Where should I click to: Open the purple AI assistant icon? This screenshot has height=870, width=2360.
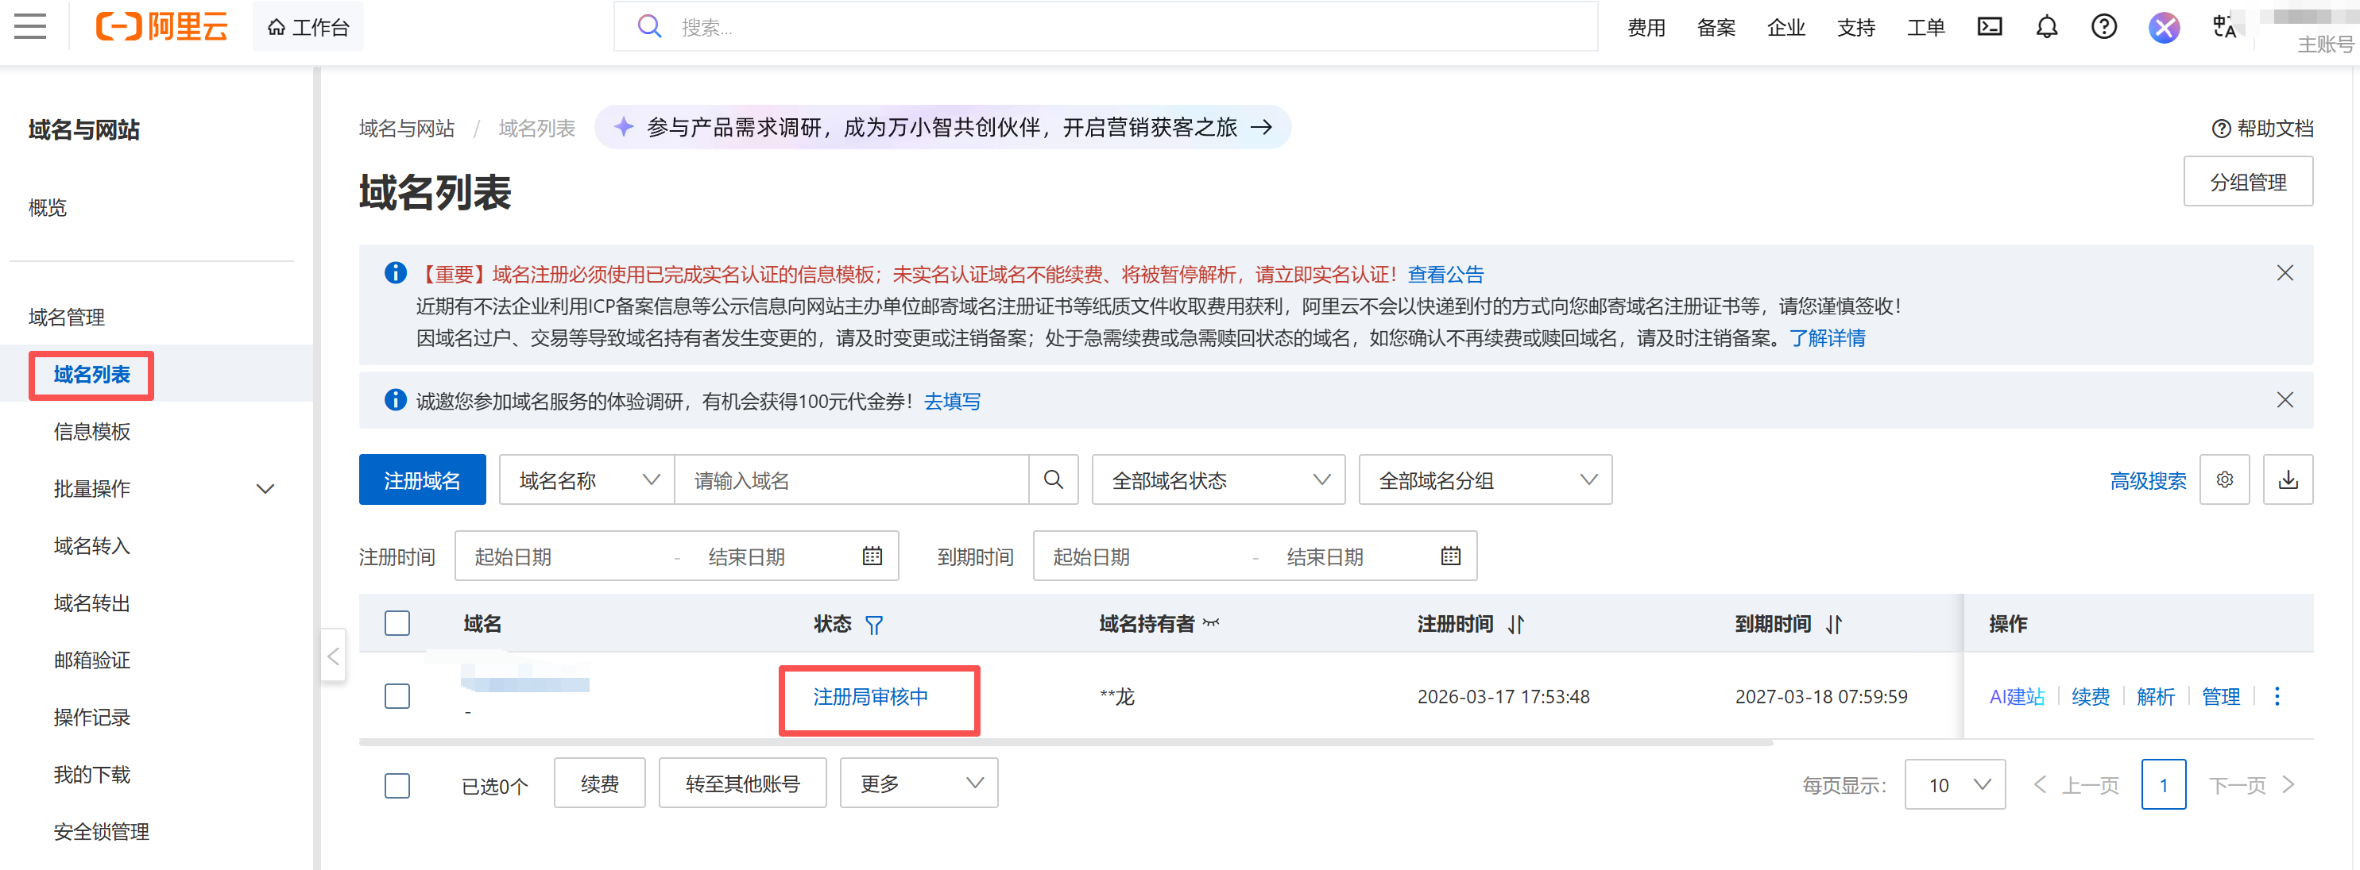click(x=2164, y=28)
